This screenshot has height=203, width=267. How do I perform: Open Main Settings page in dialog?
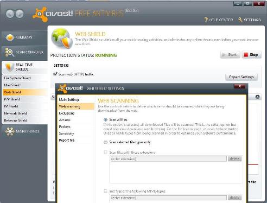point(76,99)
